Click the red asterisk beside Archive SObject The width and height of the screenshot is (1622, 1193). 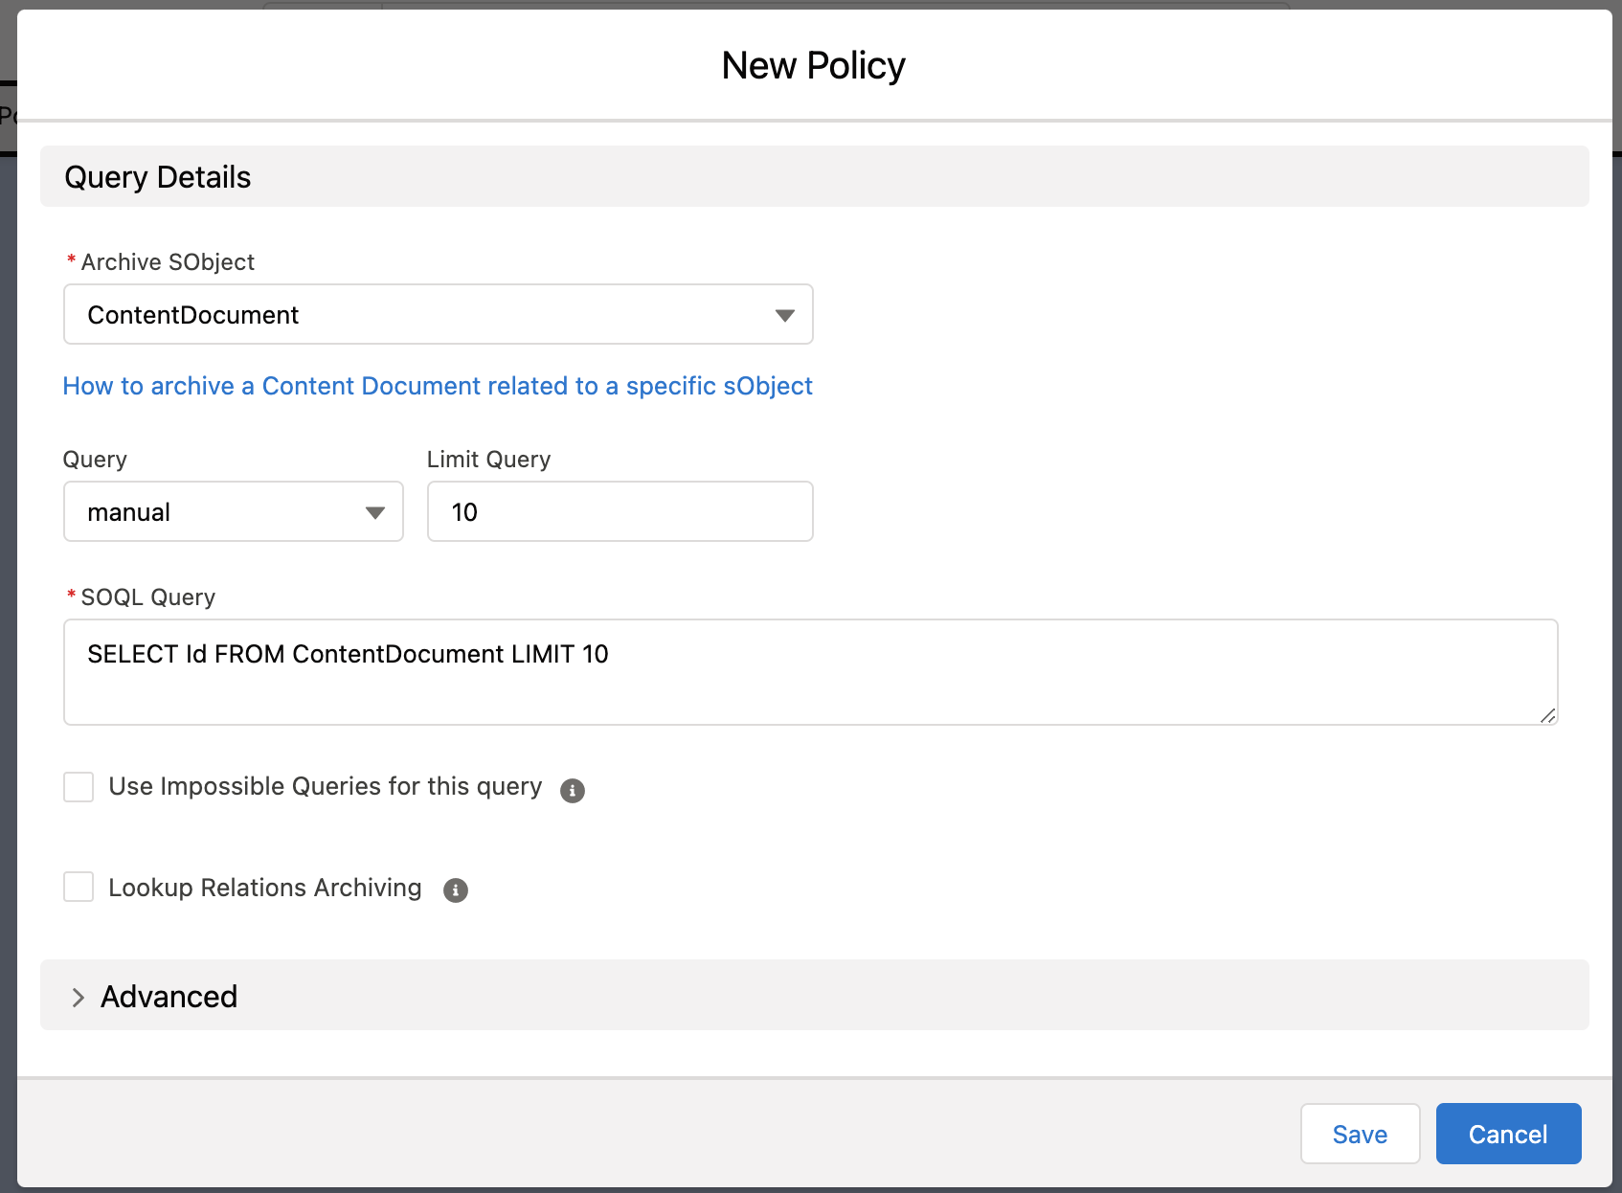(x=70, y=260)
